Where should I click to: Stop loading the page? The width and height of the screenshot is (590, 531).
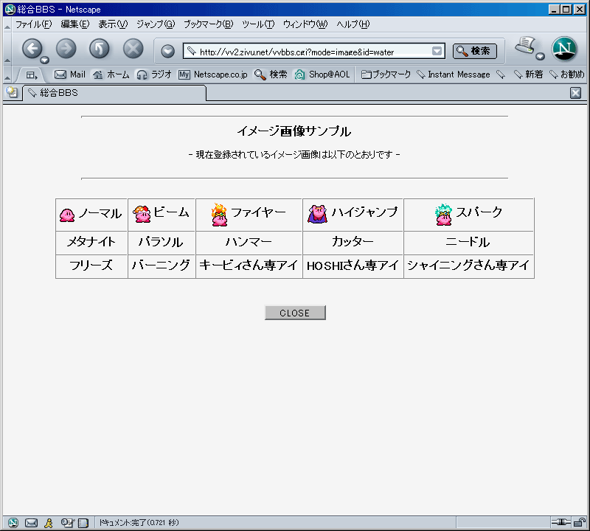tap(133, 49)
